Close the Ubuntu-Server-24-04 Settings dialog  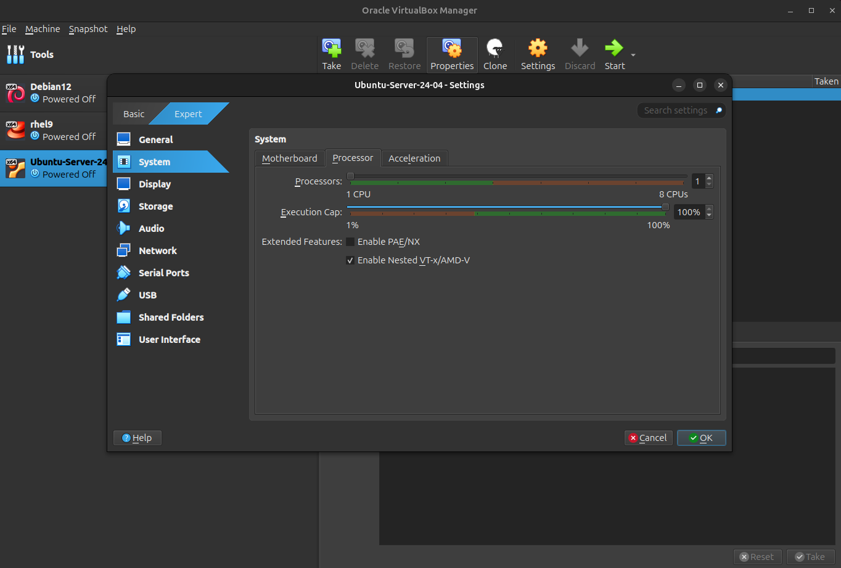pyautogui.click(x=720, y=85)
